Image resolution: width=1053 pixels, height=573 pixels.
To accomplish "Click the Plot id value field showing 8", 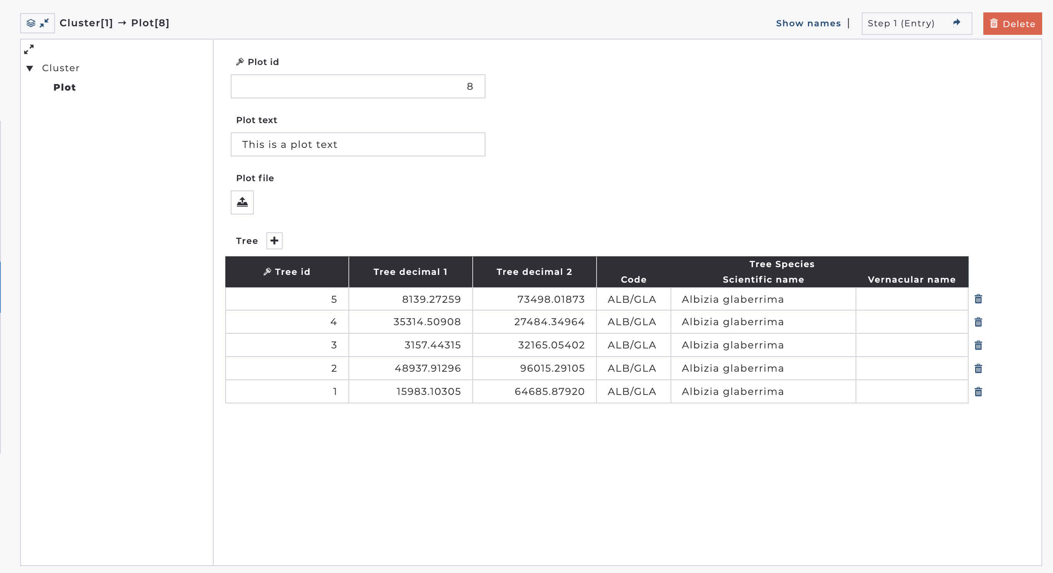I will (x=358, y=86).
